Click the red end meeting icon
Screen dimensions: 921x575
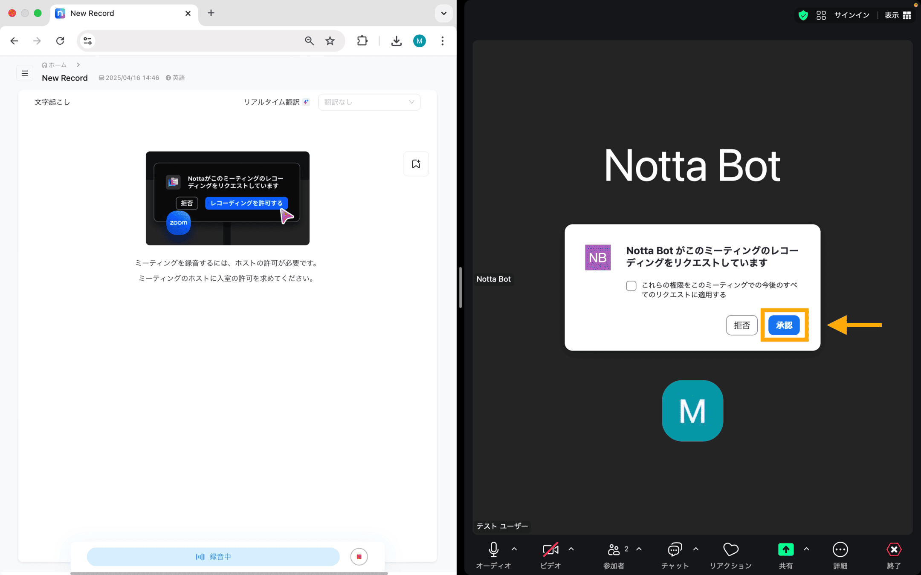(894, 549)
